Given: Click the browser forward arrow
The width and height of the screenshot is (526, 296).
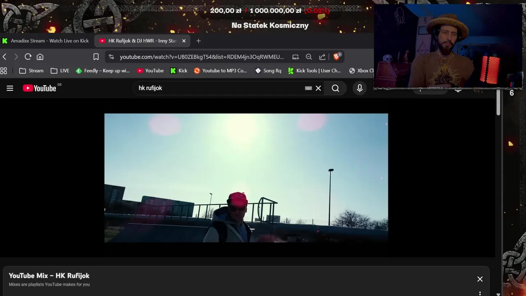Looking at the screenshot, I should [x=16, y=57].
